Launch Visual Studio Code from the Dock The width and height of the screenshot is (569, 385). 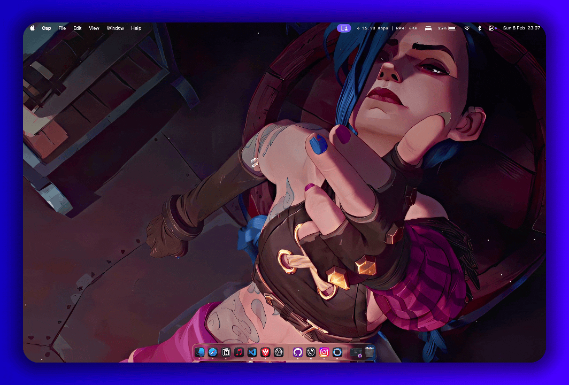pyautogui.click(x=252, y=352)
